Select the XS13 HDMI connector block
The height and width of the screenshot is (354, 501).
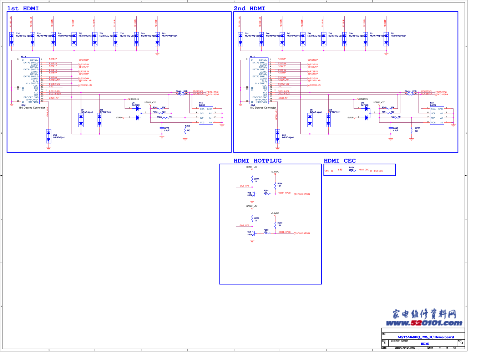30,81
